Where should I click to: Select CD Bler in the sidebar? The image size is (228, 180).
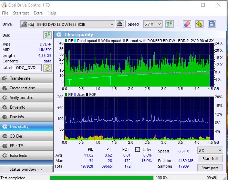coord(27,136)
